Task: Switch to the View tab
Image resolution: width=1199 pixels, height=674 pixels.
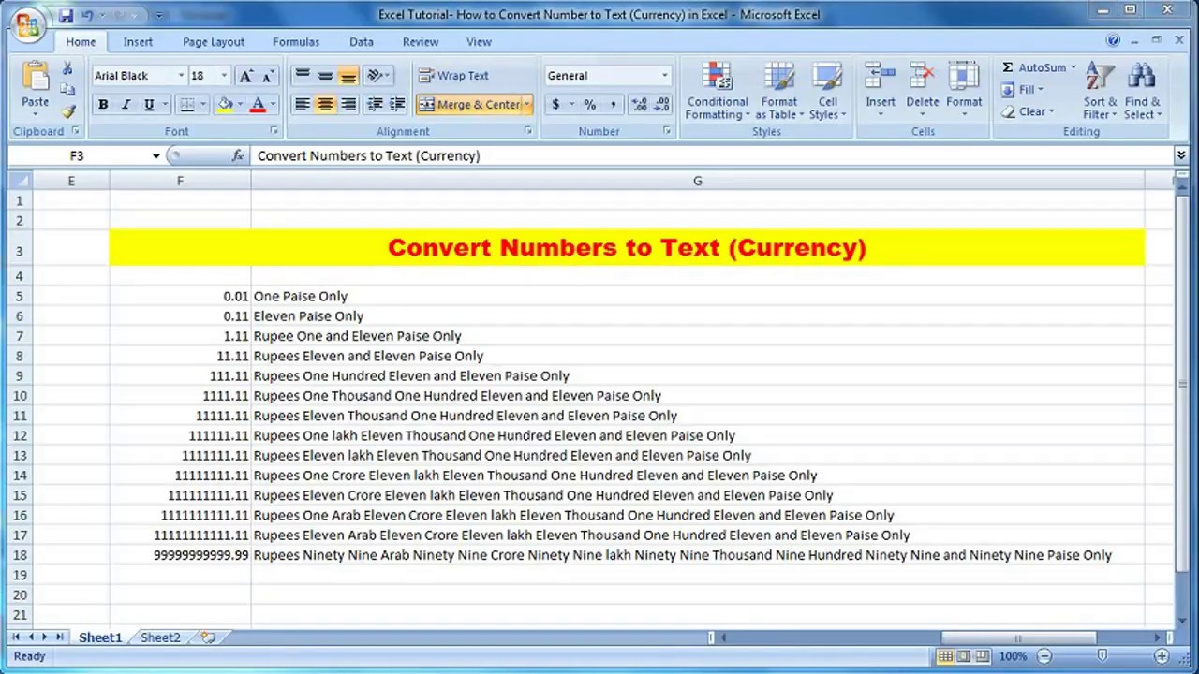Action: [479, 42]
